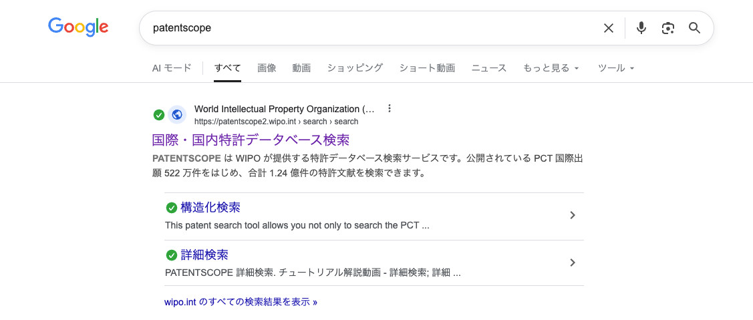753x320 pixels.
Task: Select the AI モード tab
Action: click(x=172, y=68)
